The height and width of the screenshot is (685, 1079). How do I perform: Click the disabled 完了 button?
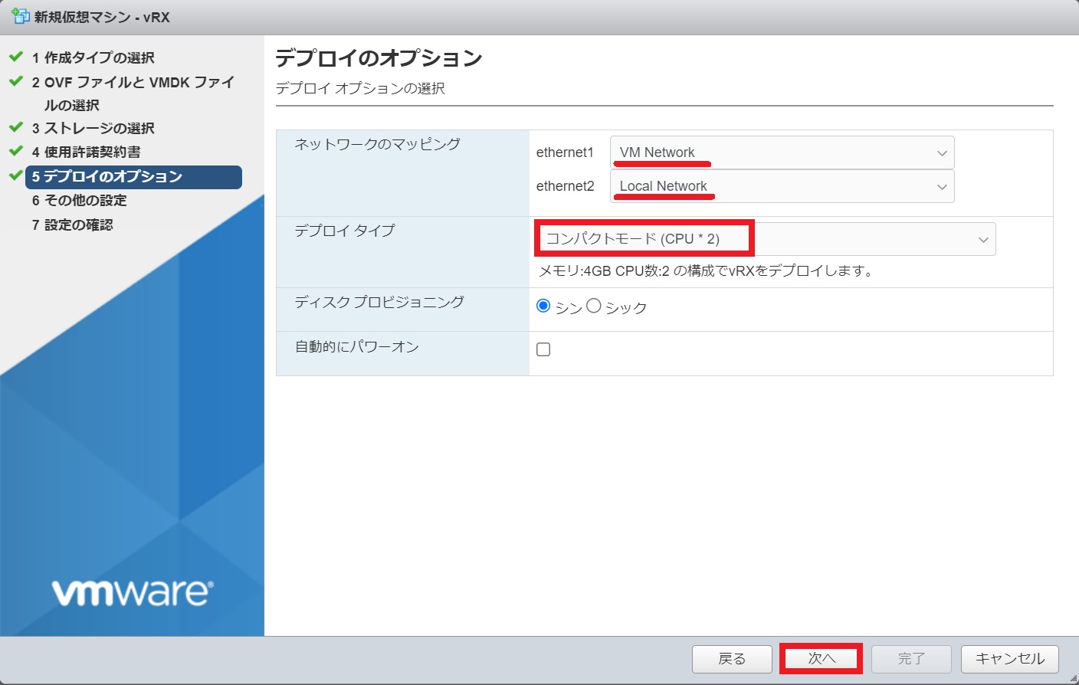(911, 659)
